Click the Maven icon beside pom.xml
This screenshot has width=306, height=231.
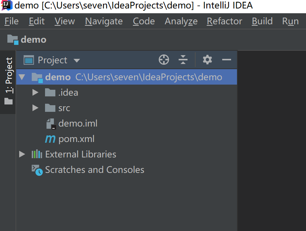(x=50, y=139)
